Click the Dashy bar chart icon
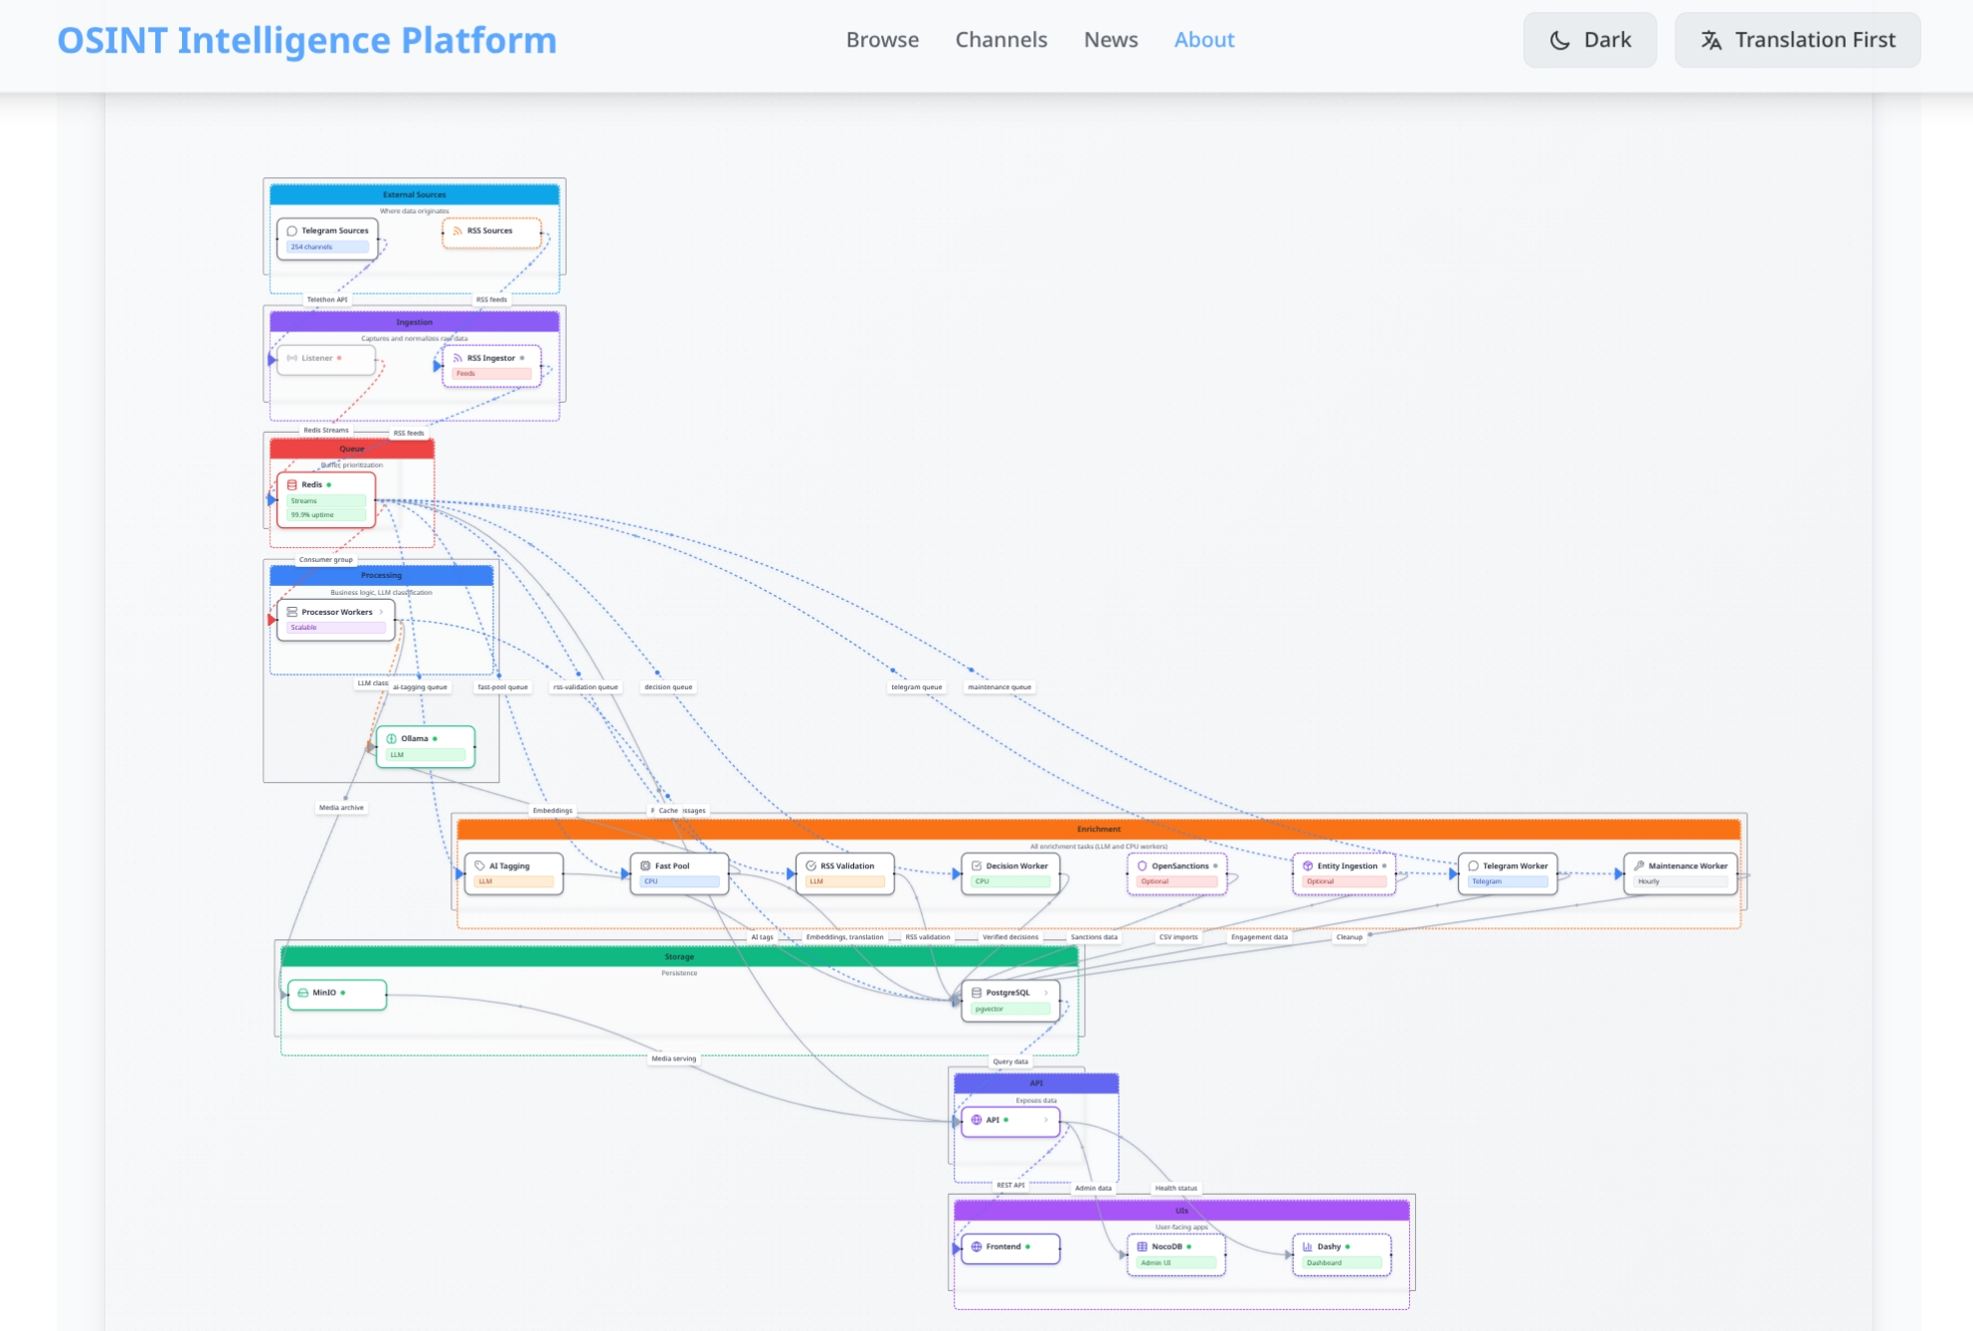This screenshot has height=1331, width=1973. 1307,1246
